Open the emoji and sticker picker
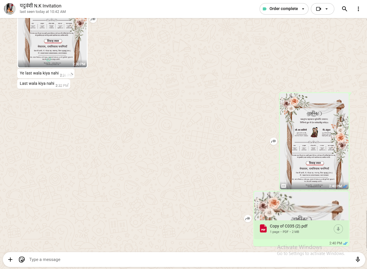This screenshot has height=269, width=367. 22,260
